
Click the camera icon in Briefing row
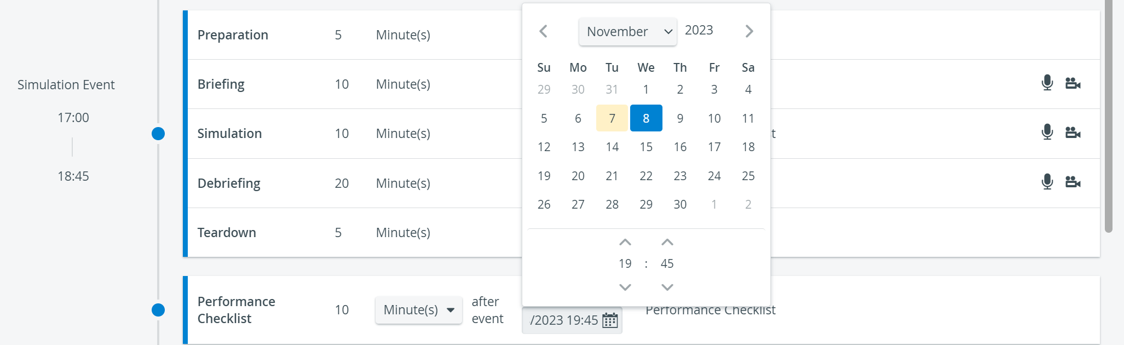coord(1073,83)
